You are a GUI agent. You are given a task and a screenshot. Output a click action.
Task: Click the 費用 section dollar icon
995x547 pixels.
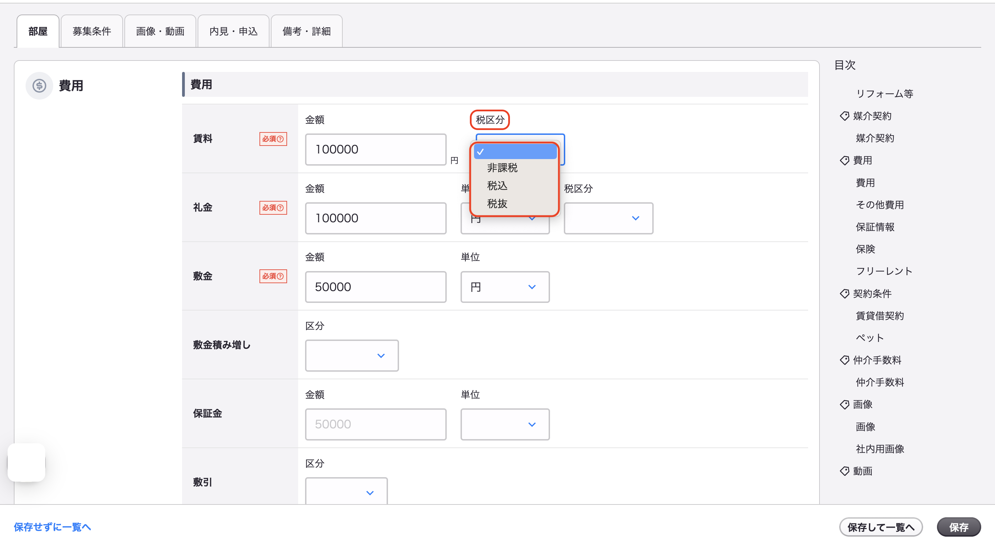point(39,85)
